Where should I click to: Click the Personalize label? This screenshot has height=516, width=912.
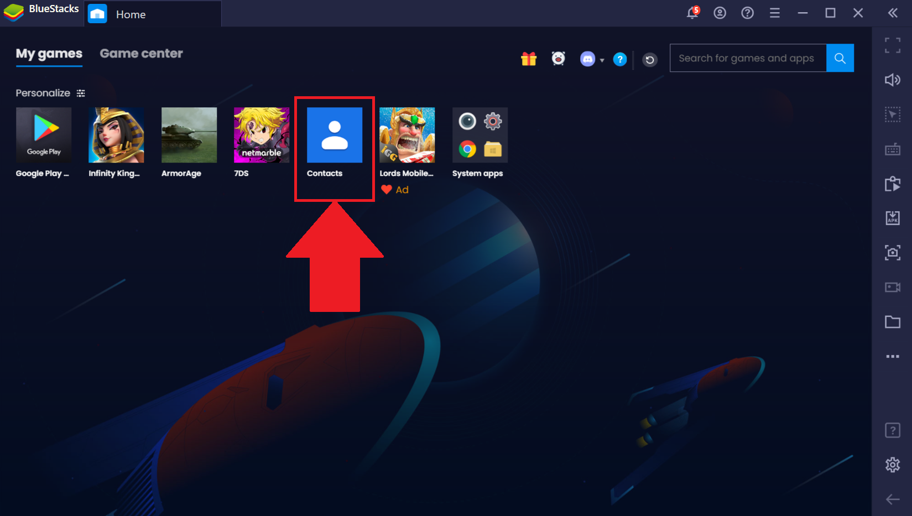click(43, 93)
